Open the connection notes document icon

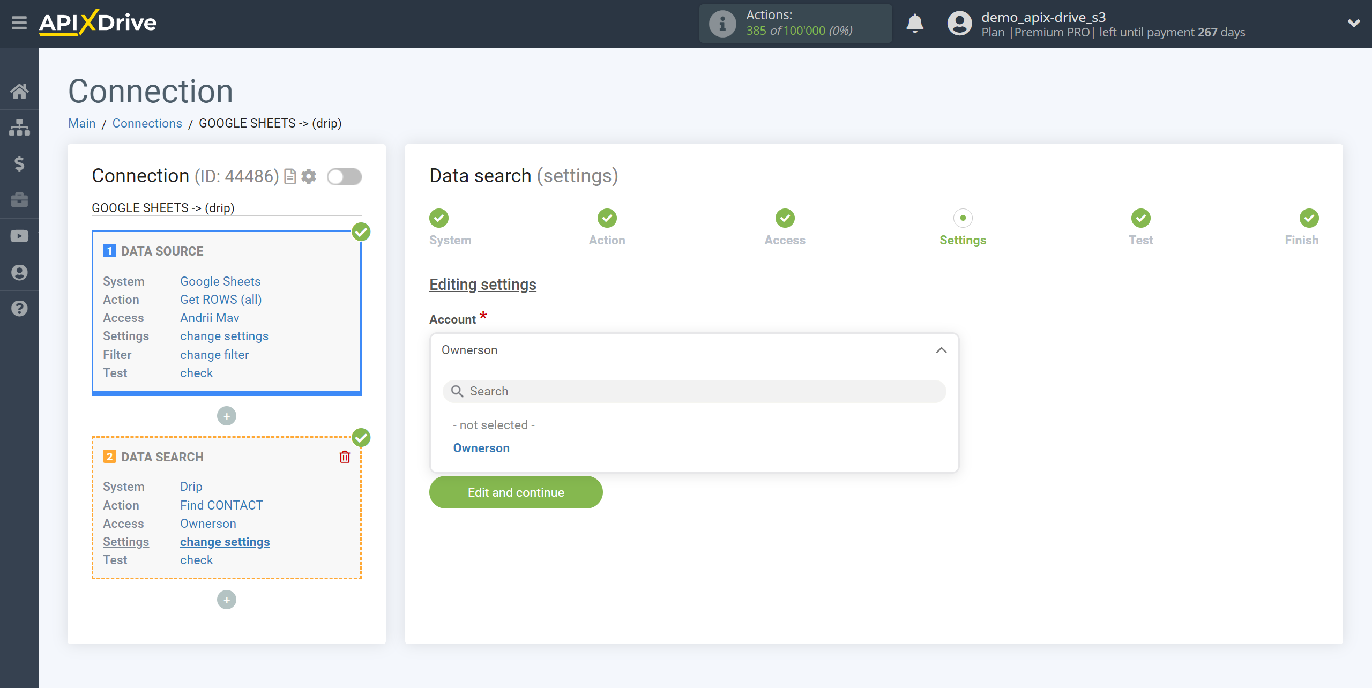coord(290,176)
